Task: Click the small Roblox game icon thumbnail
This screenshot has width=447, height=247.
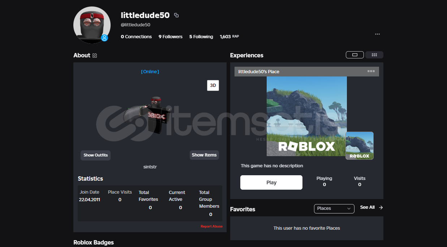Action: (360, 146)
